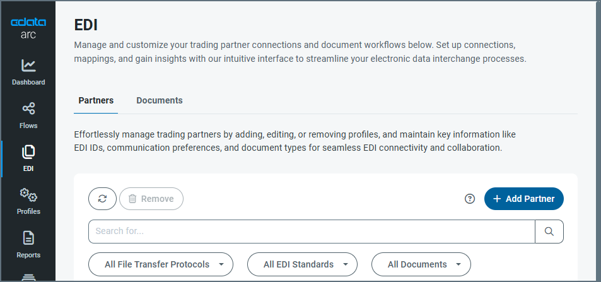
Task: Open Profiles gears icon
Action: click(x=28, y=195)
